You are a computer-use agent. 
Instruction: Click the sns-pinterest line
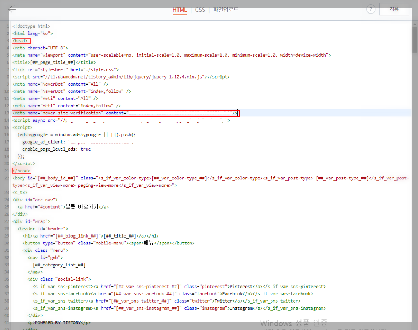[x=179, y=287]
